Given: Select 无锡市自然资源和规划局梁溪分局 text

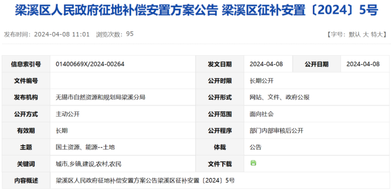Looking at the screenshot, I should 100,97.
